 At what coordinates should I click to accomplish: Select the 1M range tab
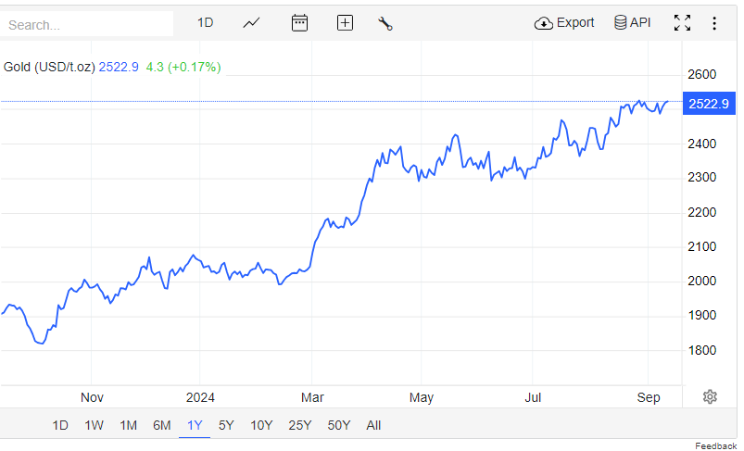128,425
